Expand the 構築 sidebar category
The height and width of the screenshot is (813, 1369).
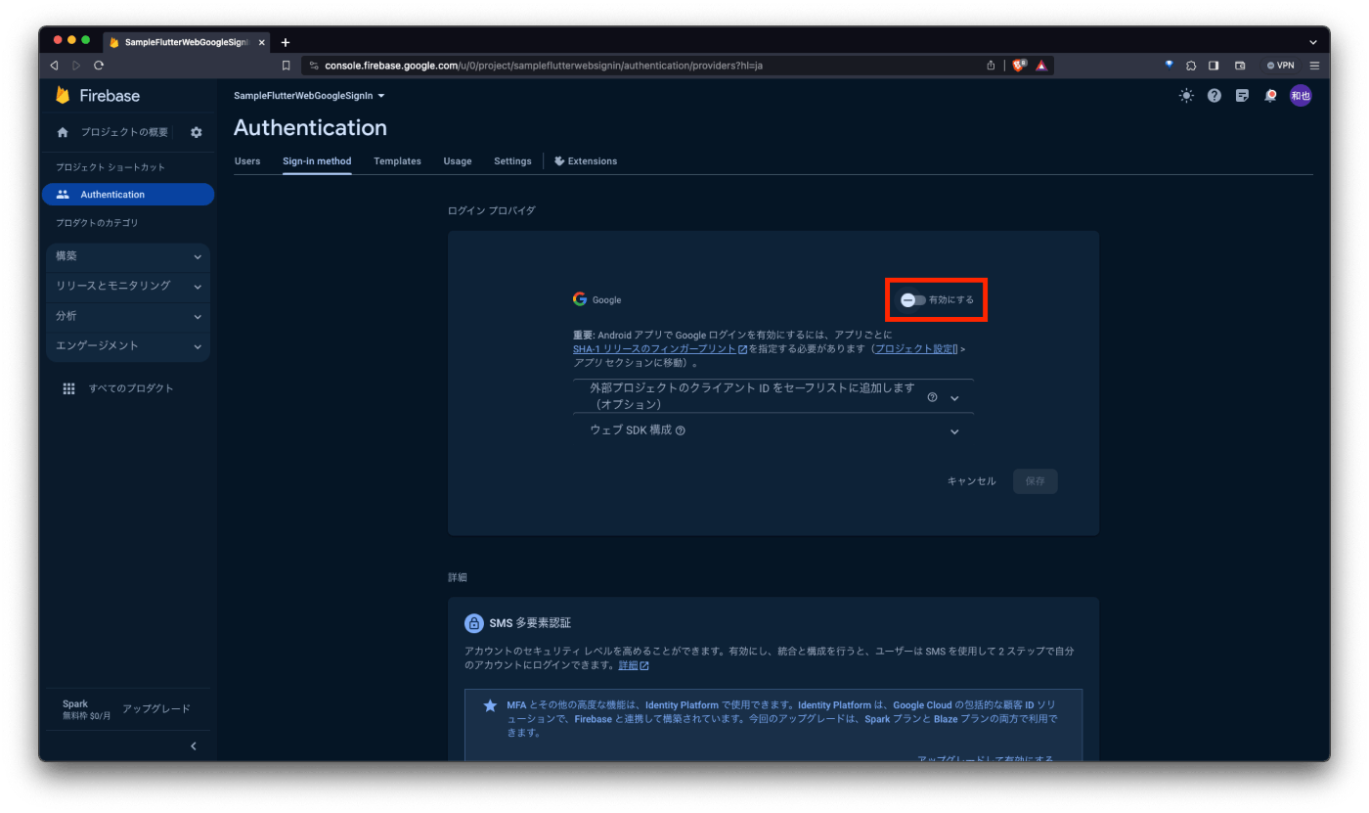pyautogui.click(x=128, y=256)
